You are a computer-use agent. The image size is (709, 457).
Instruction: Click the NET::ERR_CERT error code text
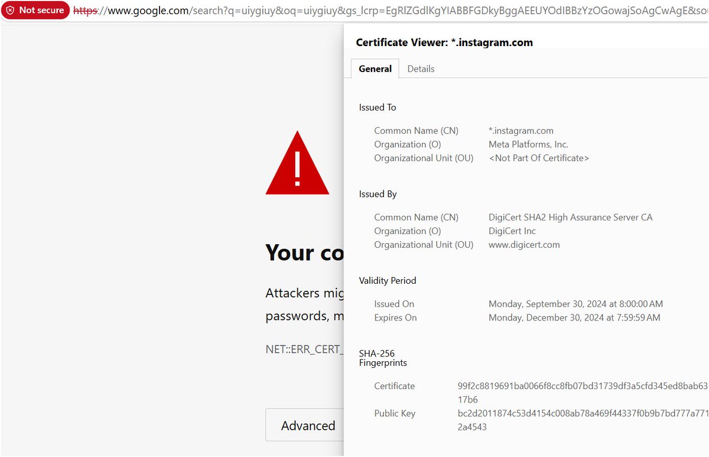(304, 349)
